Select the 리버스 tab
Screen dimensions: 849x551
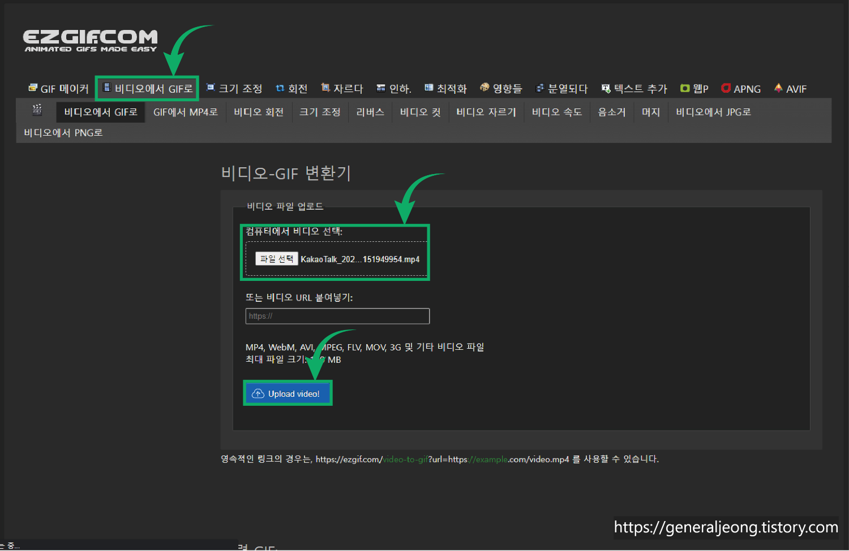pos(370,112)
